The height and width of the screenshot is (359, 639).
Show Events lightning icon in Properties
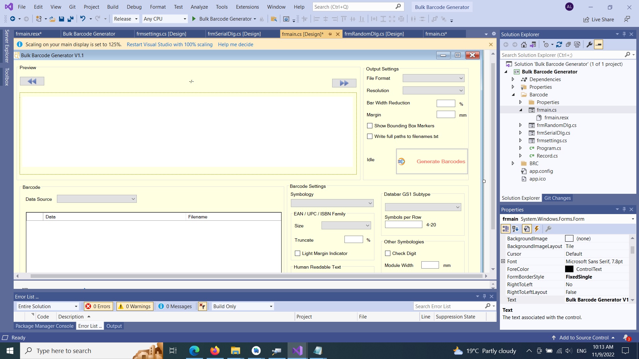[x=536, y=229]
